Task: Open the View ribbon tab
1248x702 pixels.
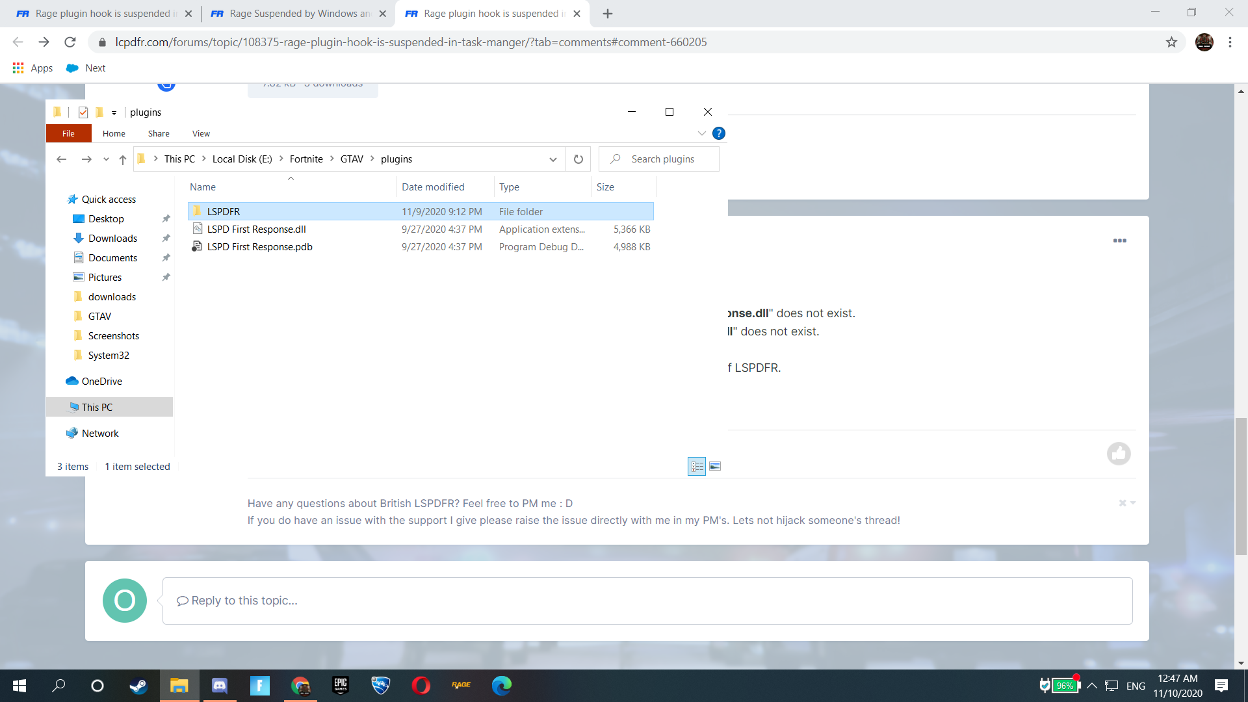Action: click(x=201, y=133)
